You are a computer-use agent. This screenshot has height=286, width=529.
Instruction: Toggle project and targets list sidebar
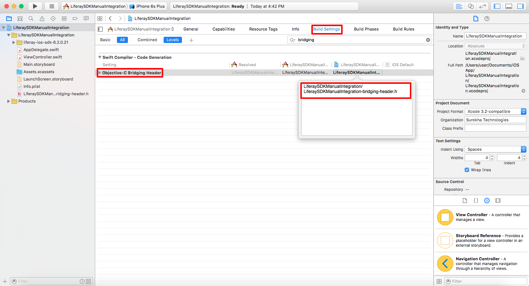pos(100,29)
